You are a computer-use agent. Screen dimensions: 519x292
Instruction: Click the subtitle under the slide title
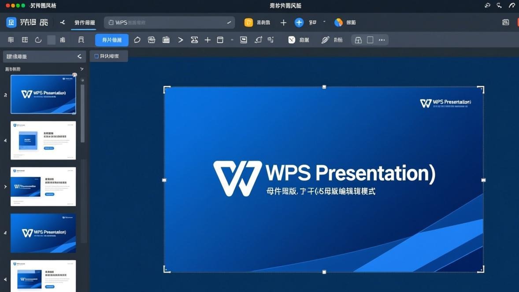[x=321, y=191]
